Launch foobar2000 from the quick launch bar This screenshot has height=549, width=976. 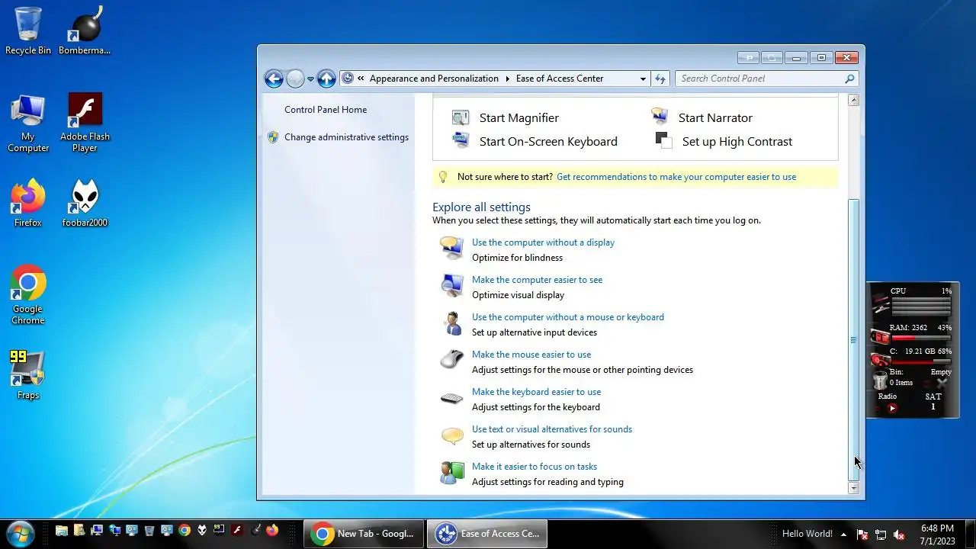202,531
